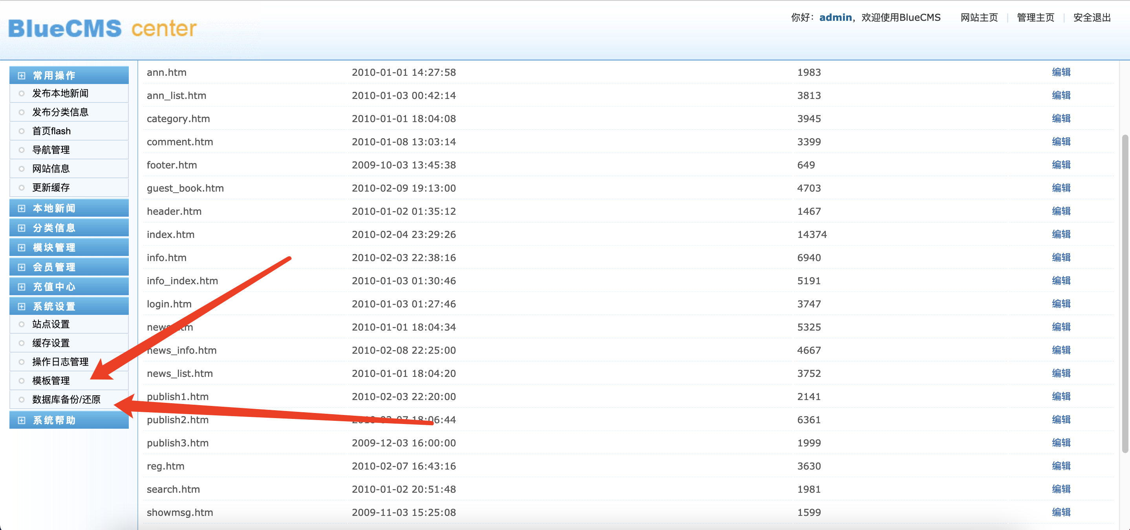Select 发布本地新闻 in the sidebar

[60, 93]
